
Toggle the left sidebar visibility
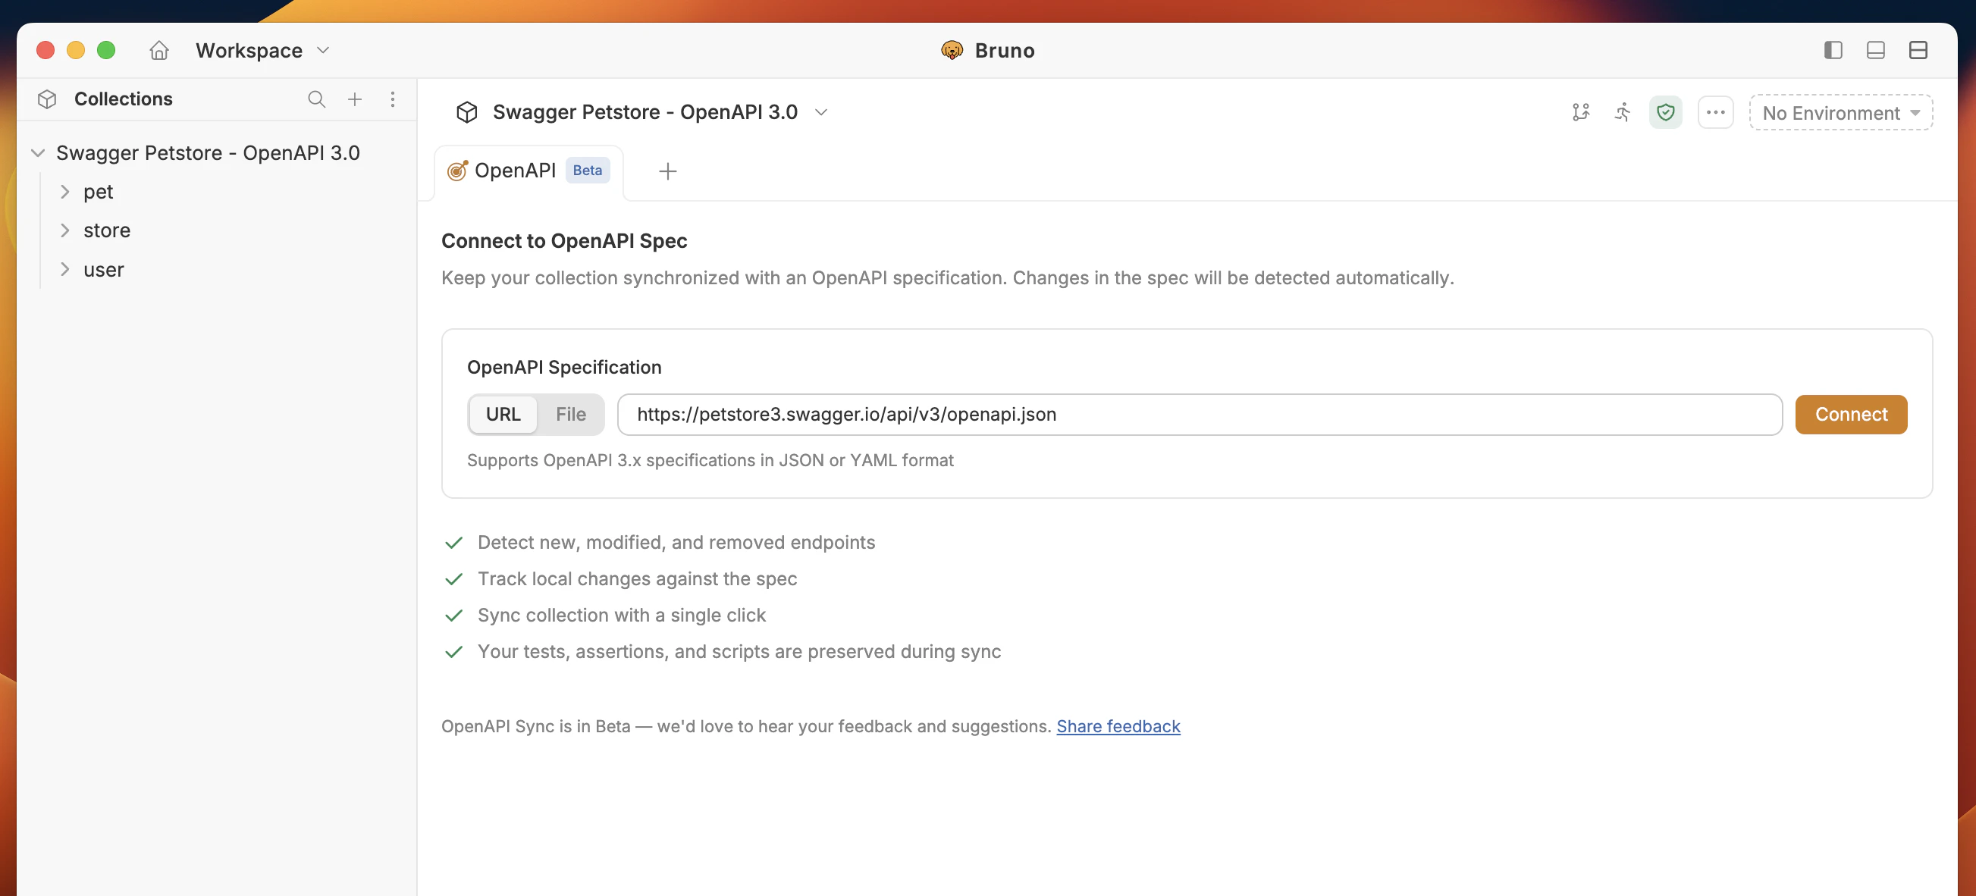click(x=1833, y=50)
